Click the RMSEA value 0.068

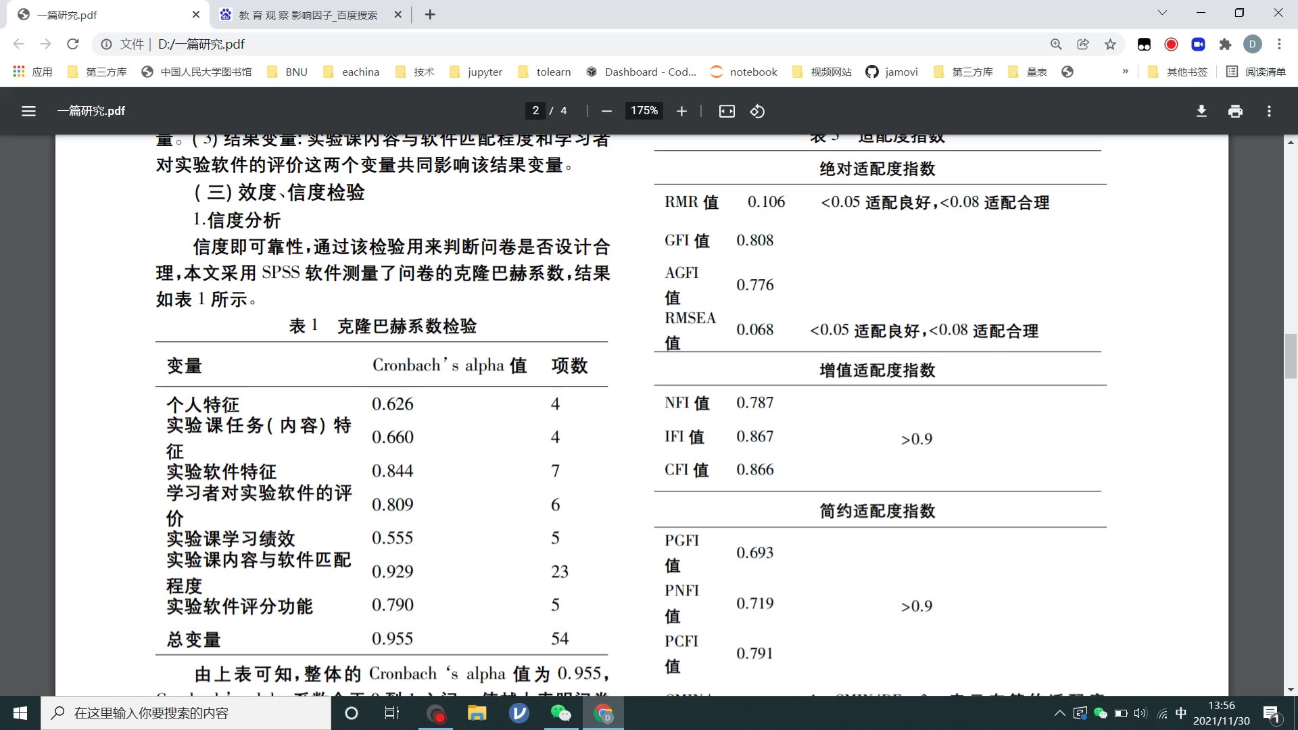point(755,330)
